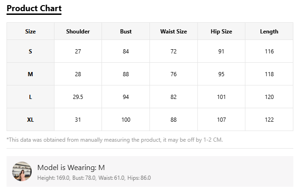Click the L size row label
The height and width of the screenshot is (190, 298).
[30, 97]
